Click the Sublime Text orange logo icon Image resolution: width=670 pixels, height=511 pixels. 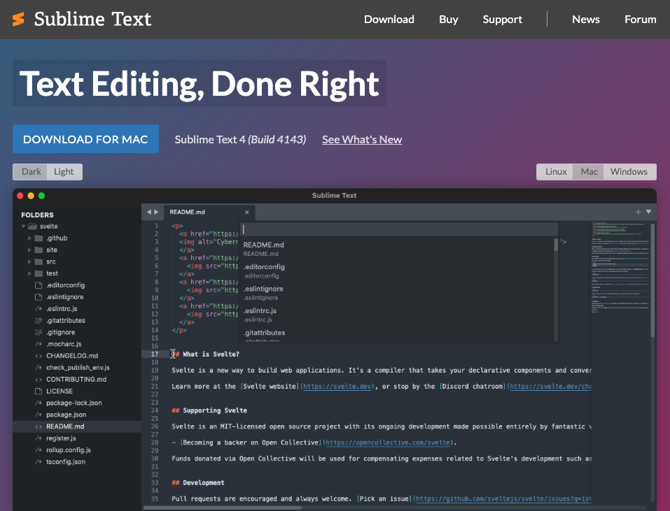pos(18,19)
